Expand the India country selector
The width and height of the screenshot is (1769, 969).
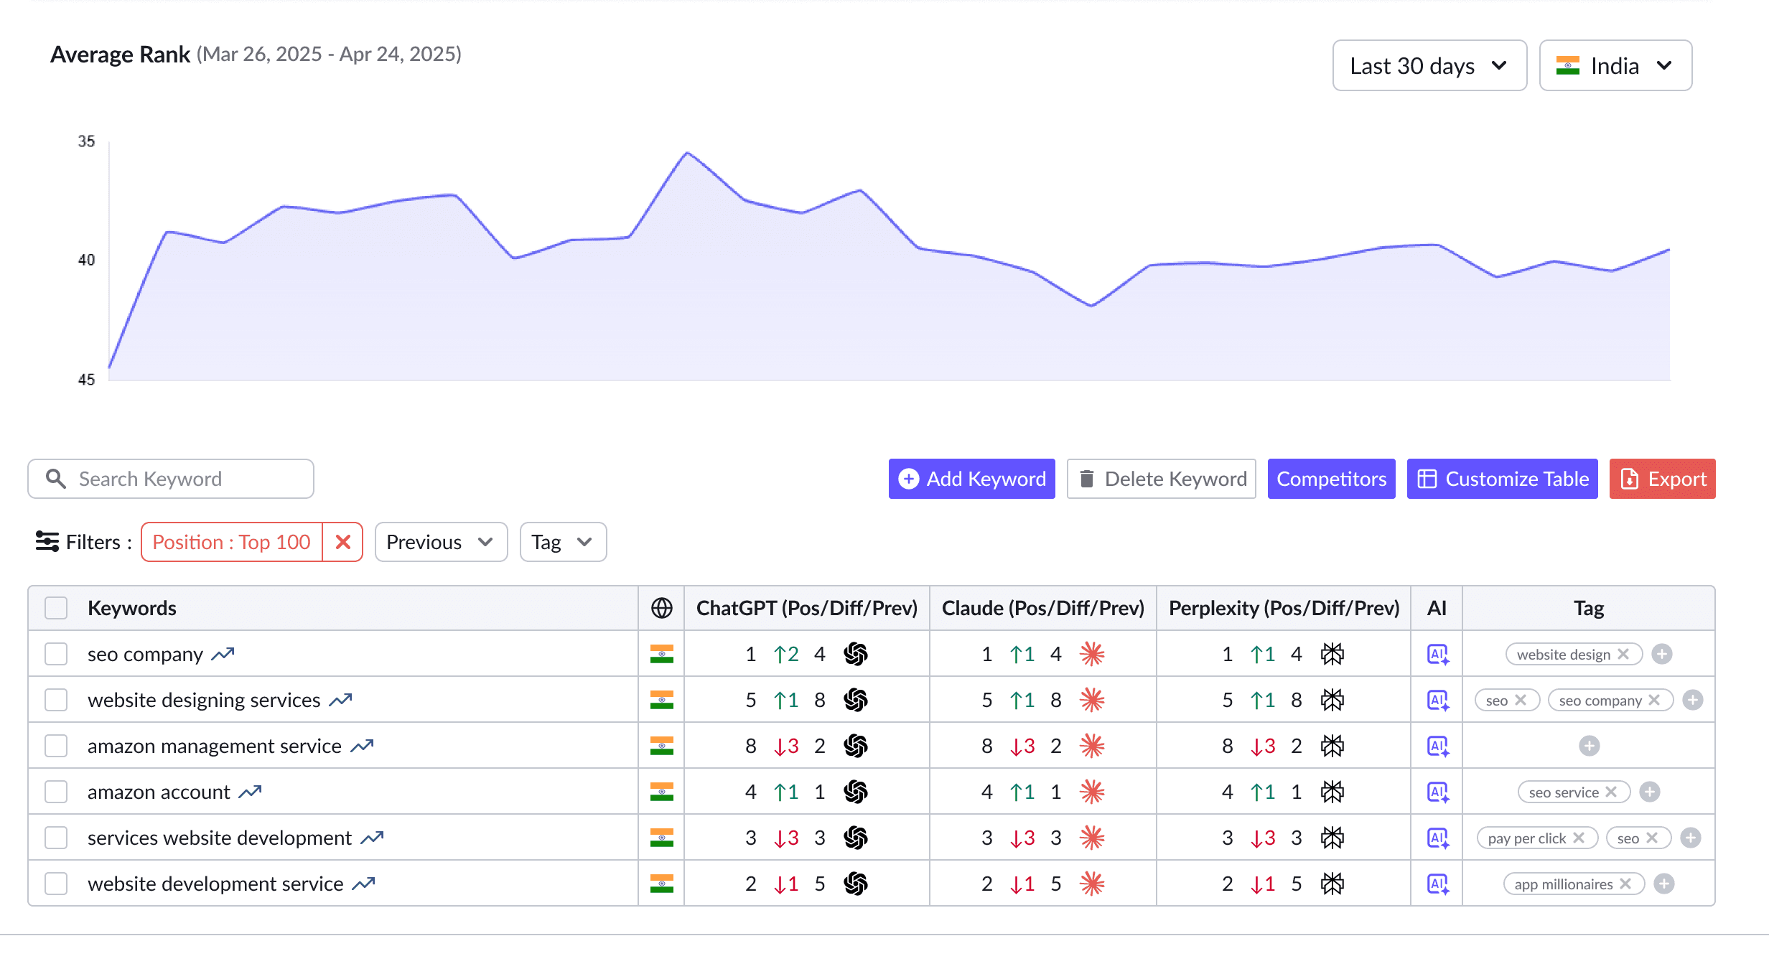pos(1615,65)
